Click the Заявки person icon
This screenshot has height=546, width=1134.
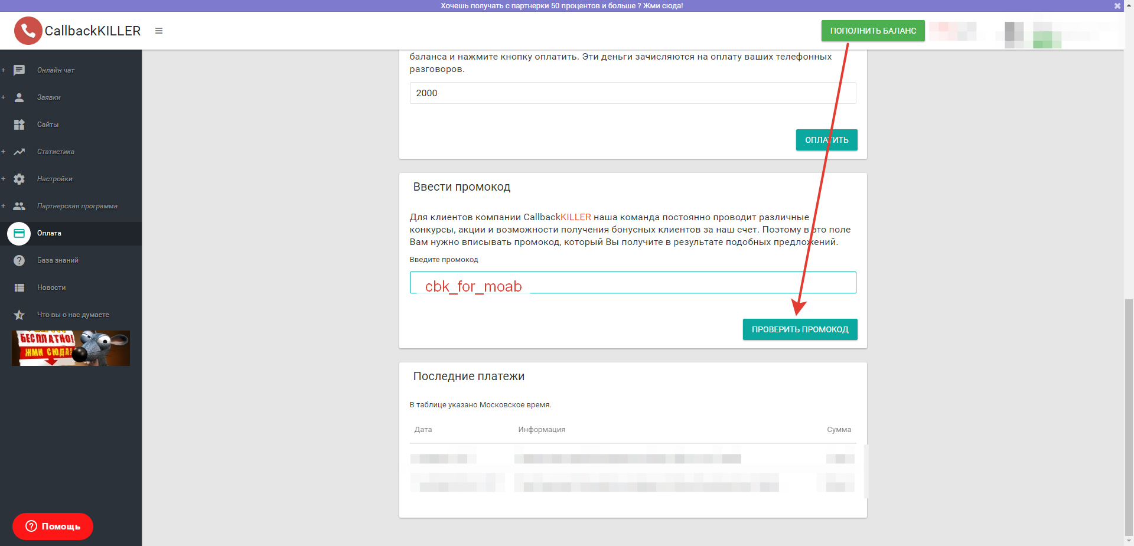pyautogui.click(x=19, y=97)
